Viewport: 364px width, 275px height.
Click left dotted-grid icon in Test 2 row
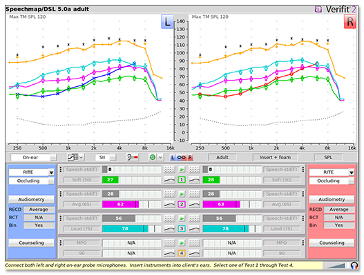(169, 194)
